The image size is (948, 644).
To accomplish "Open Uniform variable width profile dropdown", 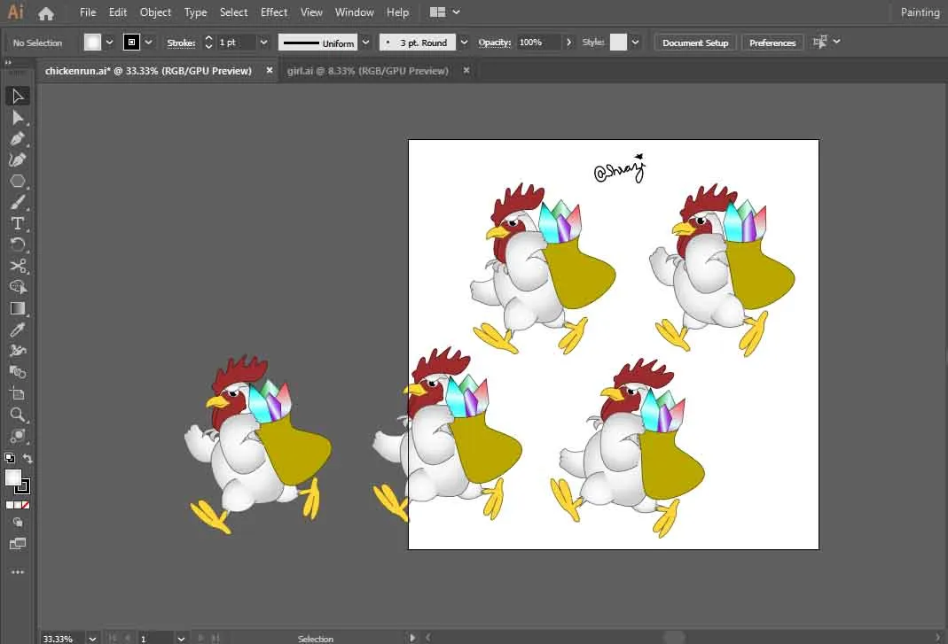I will (x=365, y=43).
